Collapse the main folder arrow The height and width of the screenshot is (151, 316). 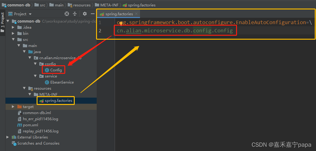point(19,46)
